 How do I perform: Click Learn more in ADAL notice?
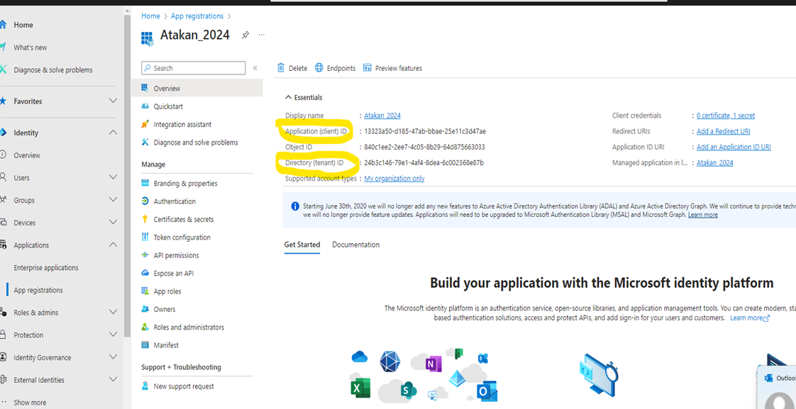[703, 215]
